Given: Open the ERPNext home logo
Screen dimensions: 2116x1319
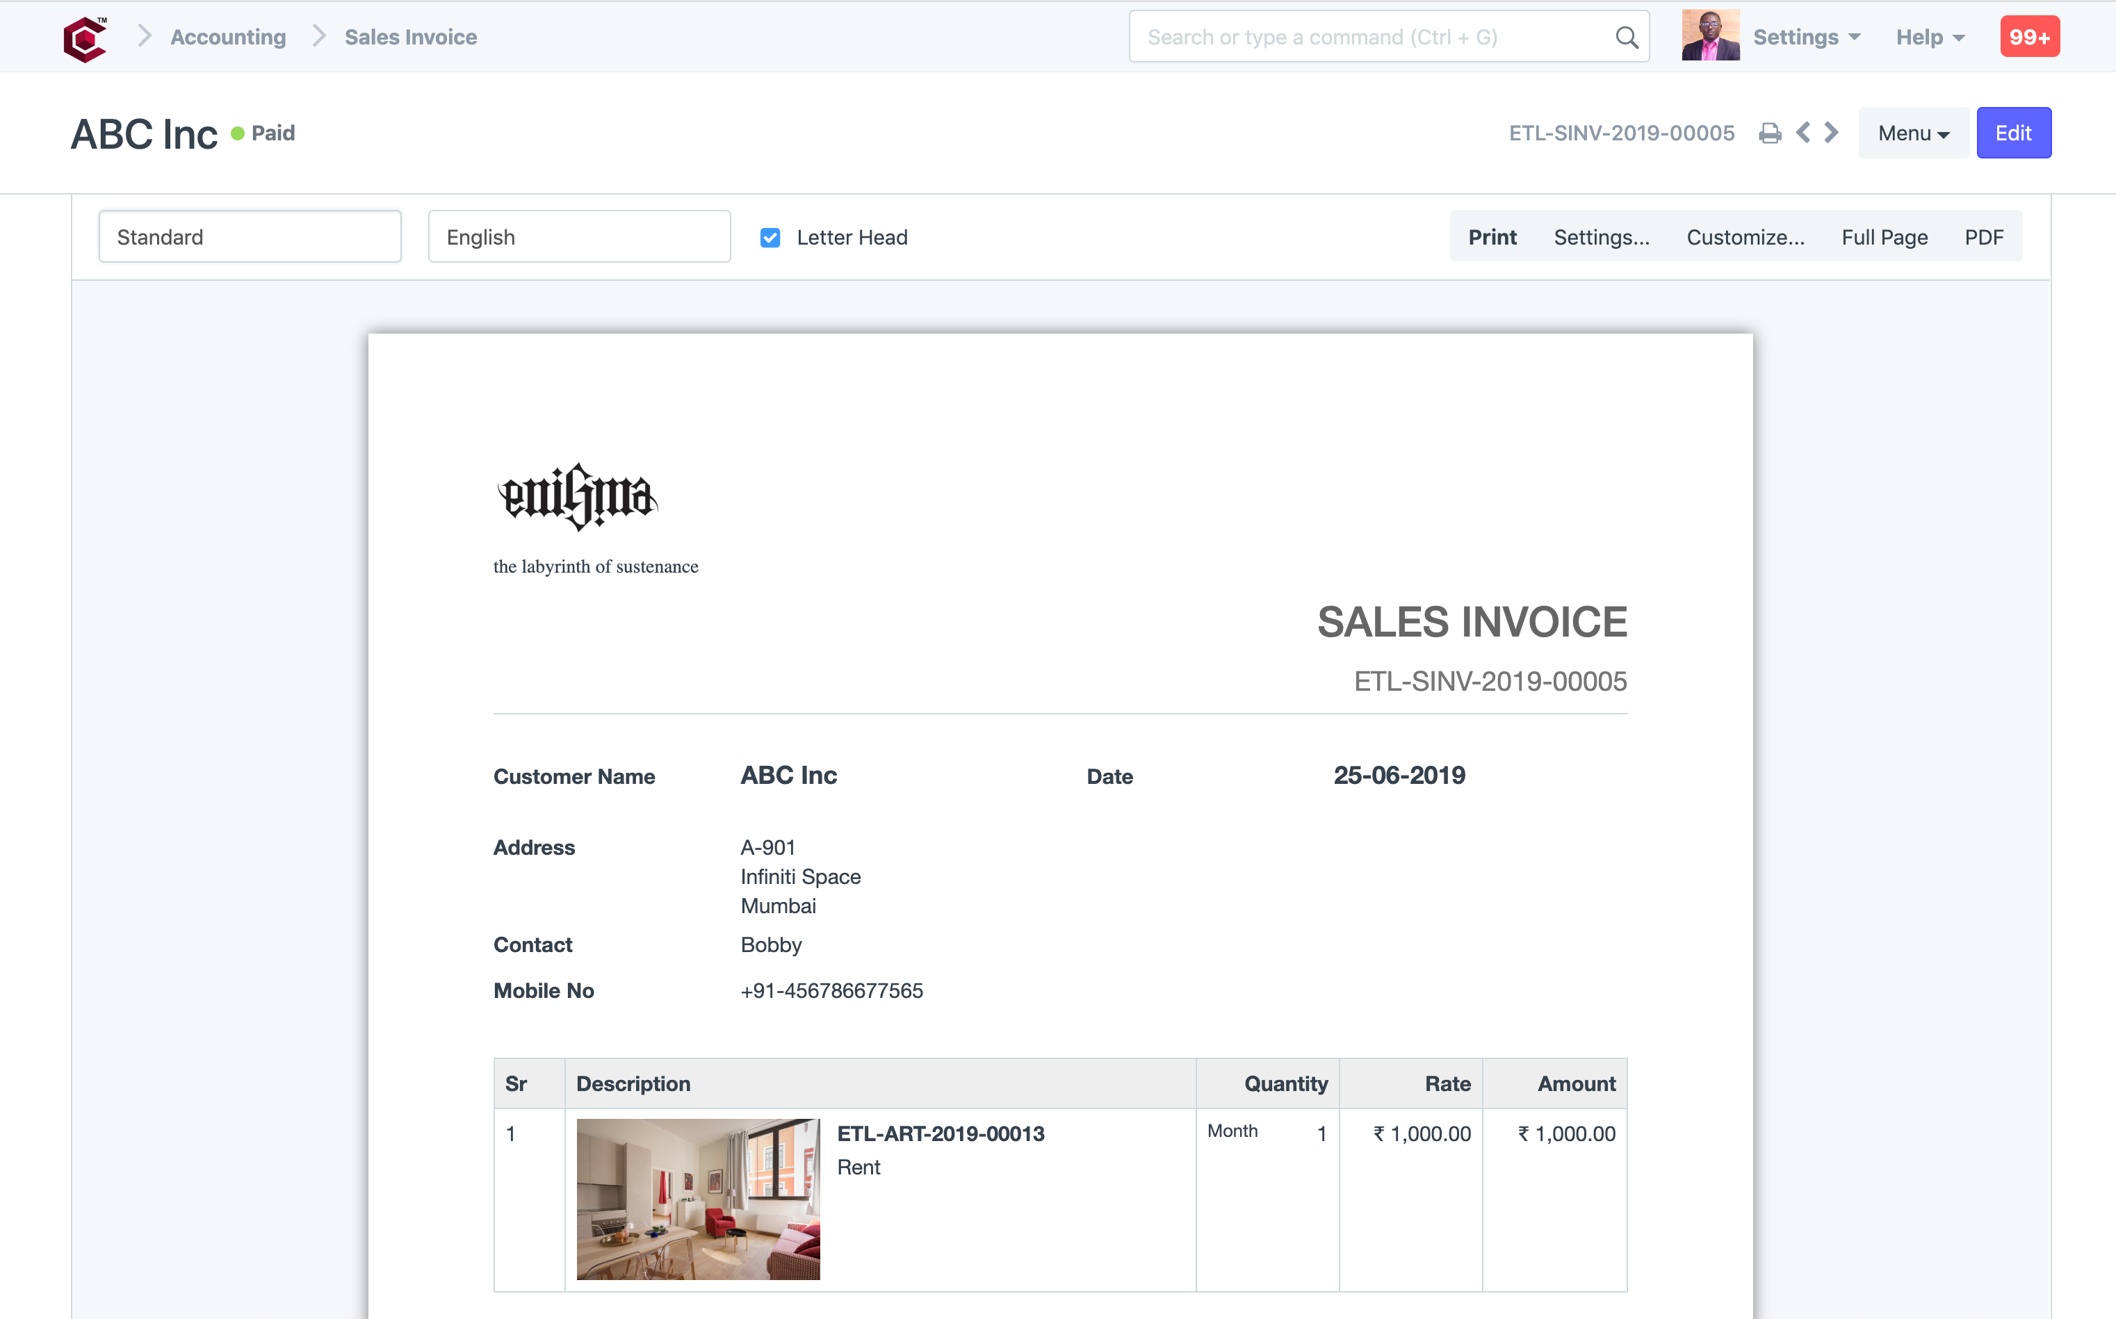Looking at the screenshot, I should click(85, 35).
